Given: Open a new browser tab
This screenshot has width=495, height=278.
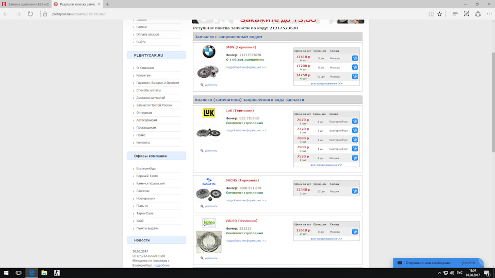Looking at the screenshot, I should [x=107, y=4].
